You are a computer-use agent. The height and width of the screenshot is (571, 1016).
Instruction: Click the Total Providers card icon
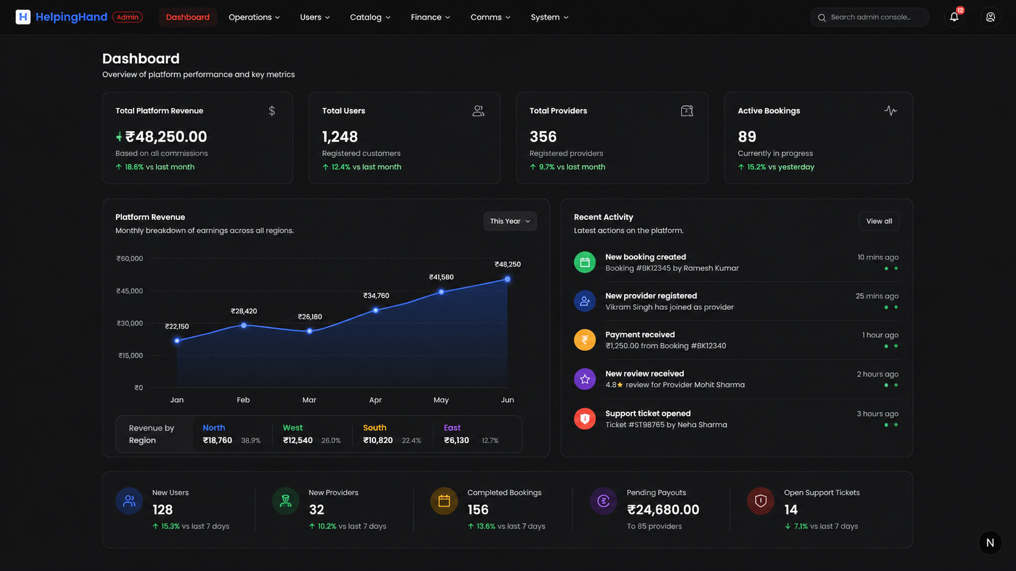coord(687,111)
